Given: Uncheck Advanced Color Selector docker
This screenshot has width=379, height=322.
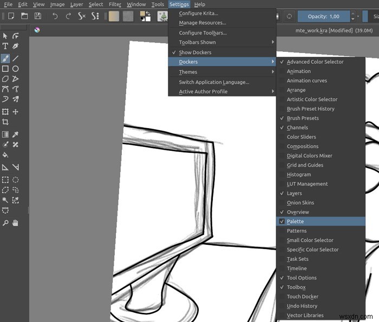Looking at the screenshot, I should coord(321,62).
